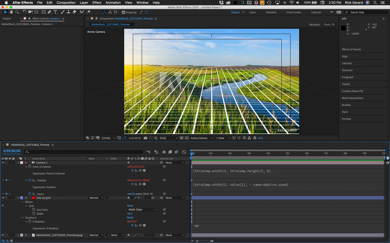
Task: Select the Zoom magnifier tool
Action: tap(17, 12)
